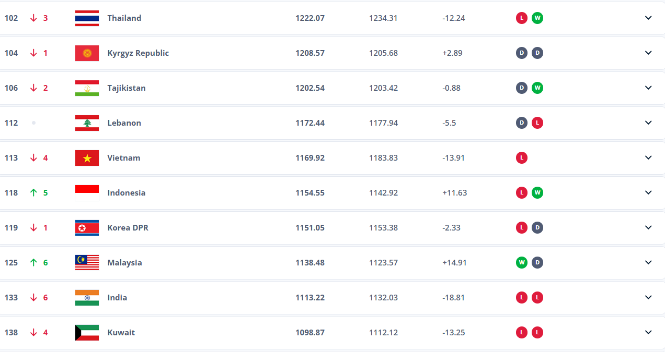
Task: Expand the Tajikistan row details
Action: pyautogui.click(x=648, y=88)
